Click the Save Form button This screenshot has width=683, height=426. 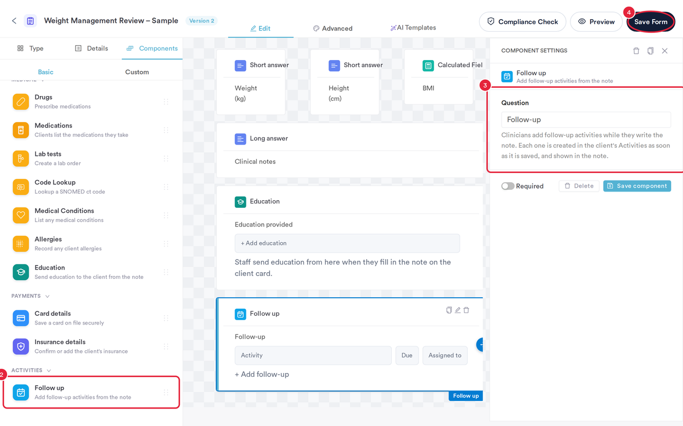pos(651,22)
